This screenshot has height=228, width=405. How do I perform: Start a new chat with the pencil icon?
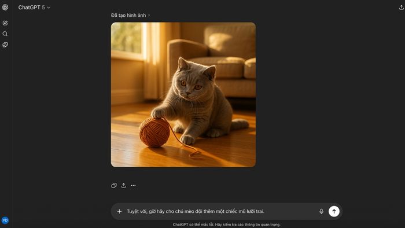pyautogui.click(x=5, y=23)
